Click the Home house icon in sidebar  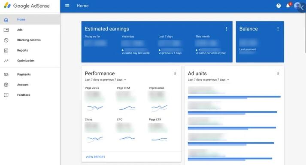click(x=6, y=19)
